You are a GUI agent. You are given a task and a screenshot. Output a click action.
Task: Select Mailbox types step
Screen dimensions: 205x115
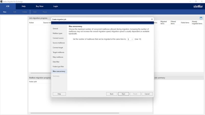coord(59,33)
